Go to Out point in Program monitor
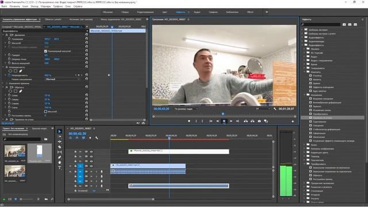The width and height of the screenshot is (368, 207). (237, 121)
